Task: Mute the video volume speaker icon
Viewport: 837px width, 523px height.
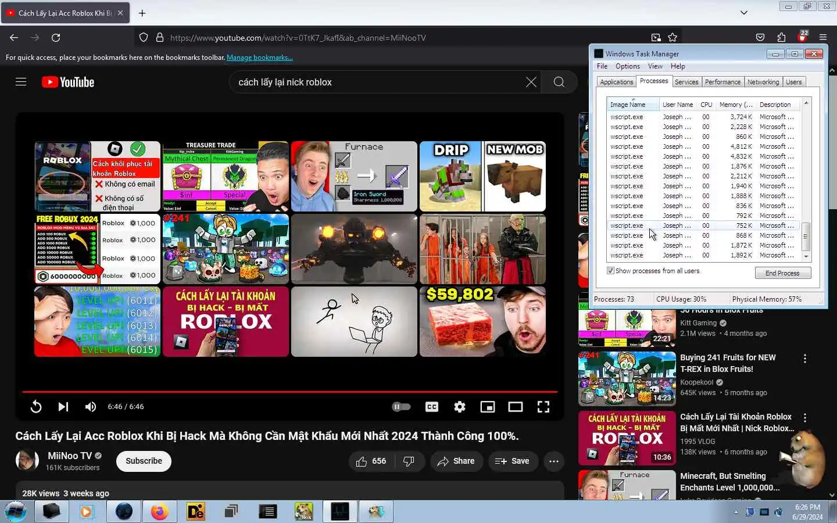Action: 90,407
